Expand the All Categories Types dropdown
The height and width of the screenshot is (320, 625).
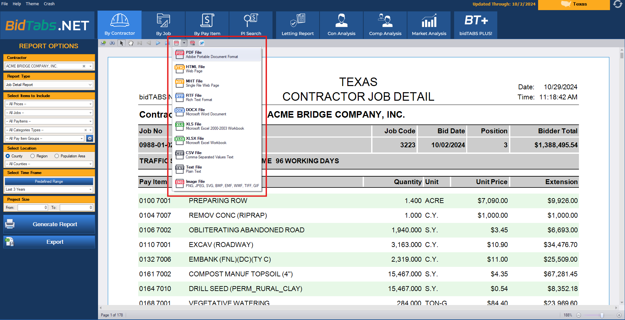(90, 130)
